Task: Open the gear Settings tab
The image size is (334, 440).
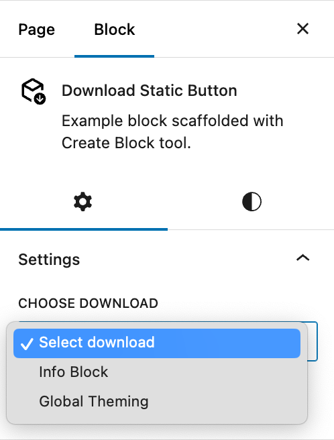Action: tap(82, 201)
